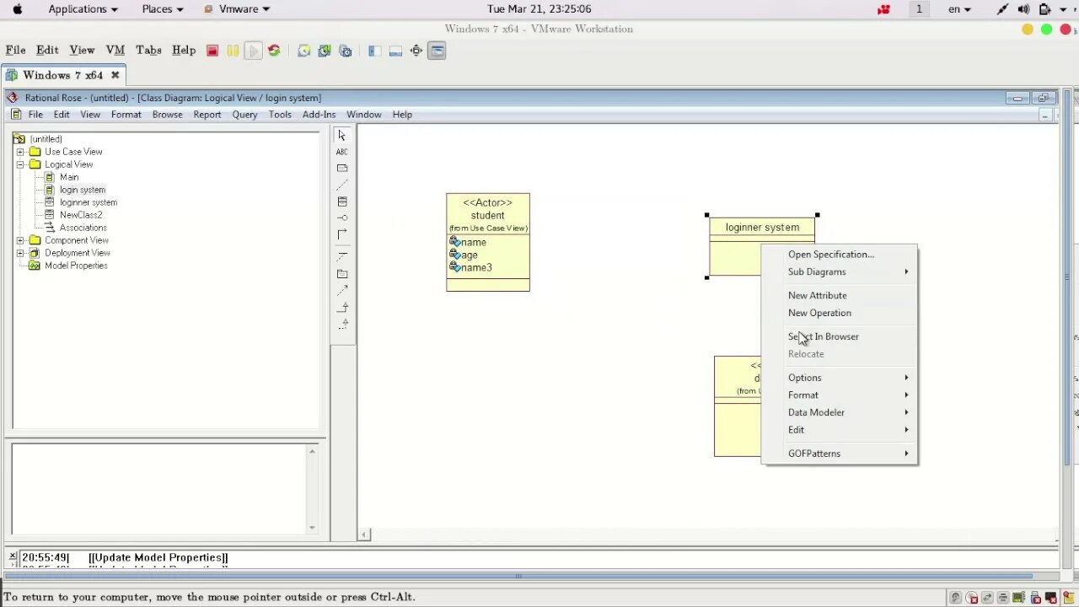Click VM hard disk status icon
Image resolution: width=1079 pixels, height=607 pixels.
pyautogui.click(x=955, y=598)
